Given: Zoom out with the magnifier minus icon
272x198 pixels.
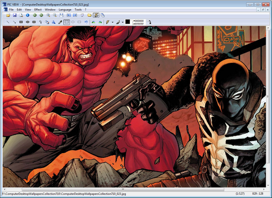Looking at the screenshot, I should pos(55,15).
